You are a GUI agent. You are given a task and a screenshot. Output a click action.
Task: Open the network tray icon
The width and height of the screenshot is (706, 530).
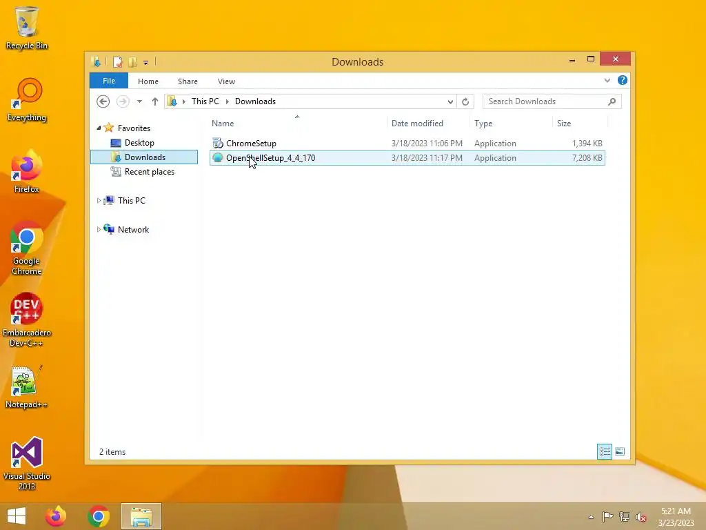pyautogui.click(x=625, y=516)
